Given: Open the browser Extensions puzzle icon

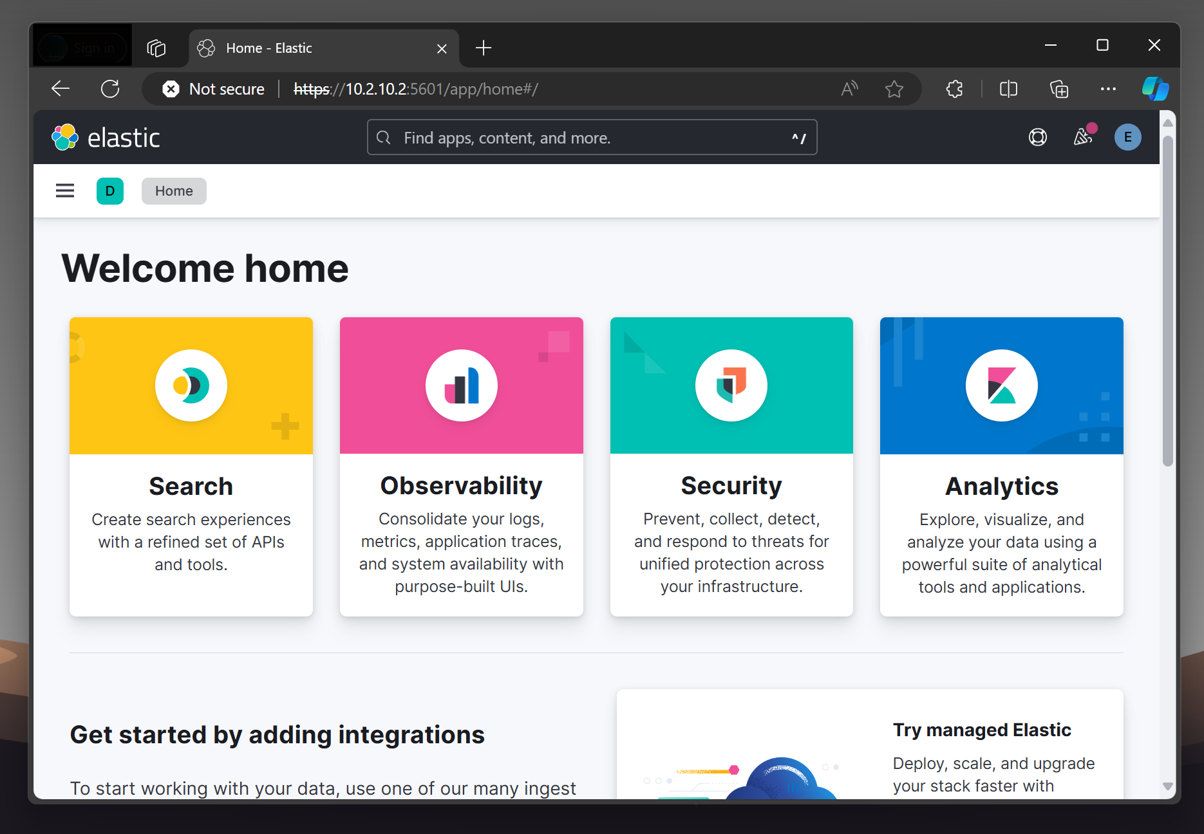Looking at the screenshot, I should (x=955, y=89).
